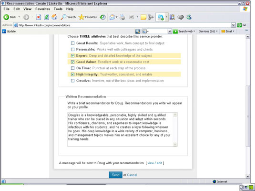Click the page icon in address bar
Image resolution: width=255 pixels, height=191 pixels.
click(16, 25)
